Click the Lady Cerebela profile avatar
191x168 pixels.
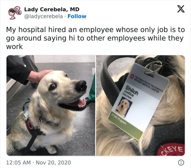[15, 13]
